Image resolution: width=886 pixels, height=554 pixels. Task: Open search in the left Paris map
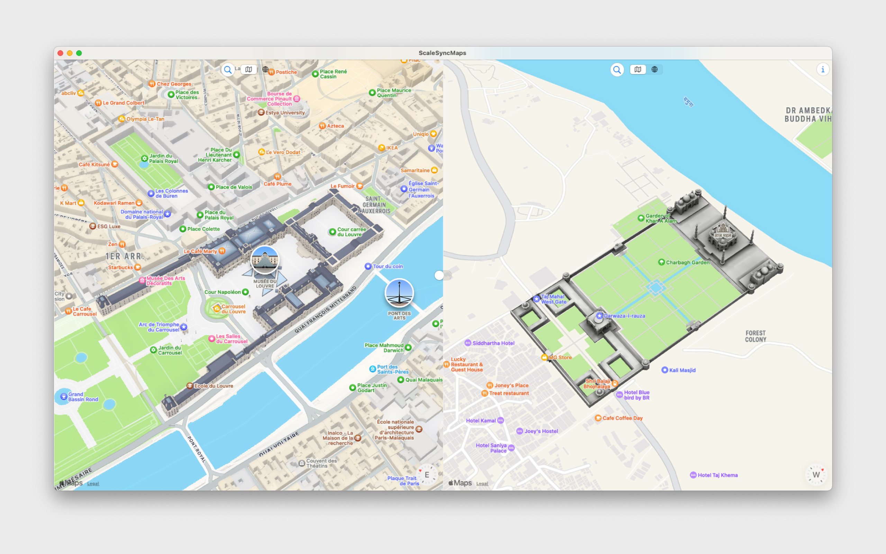click(228, 70)
